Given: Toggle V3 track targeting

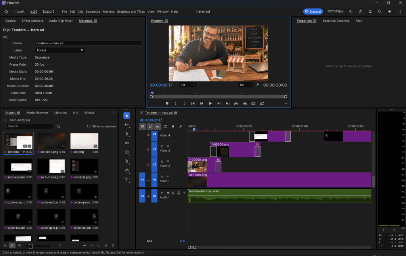Looking at the screenshot, I should coord(154,149).
